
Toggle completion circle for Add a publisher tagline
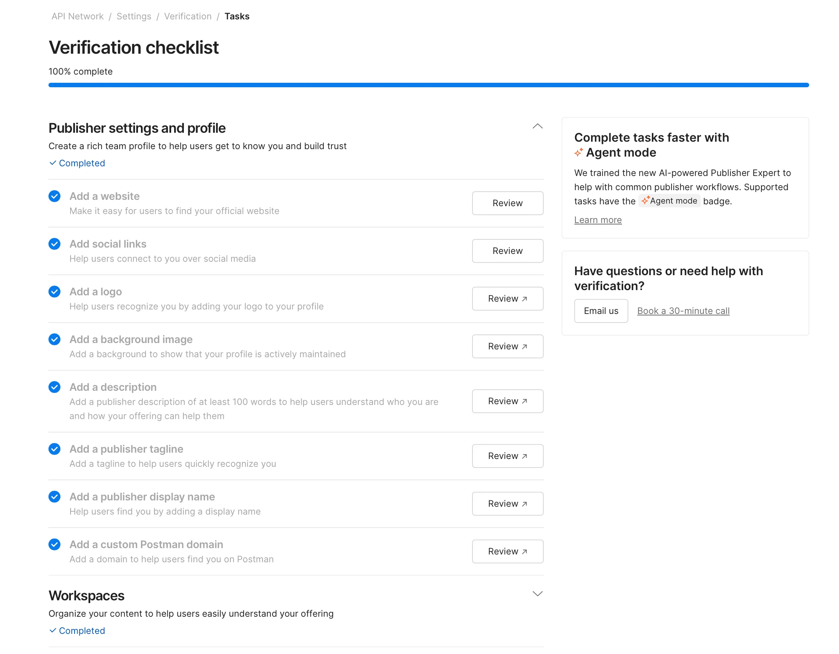pos(54,449)
